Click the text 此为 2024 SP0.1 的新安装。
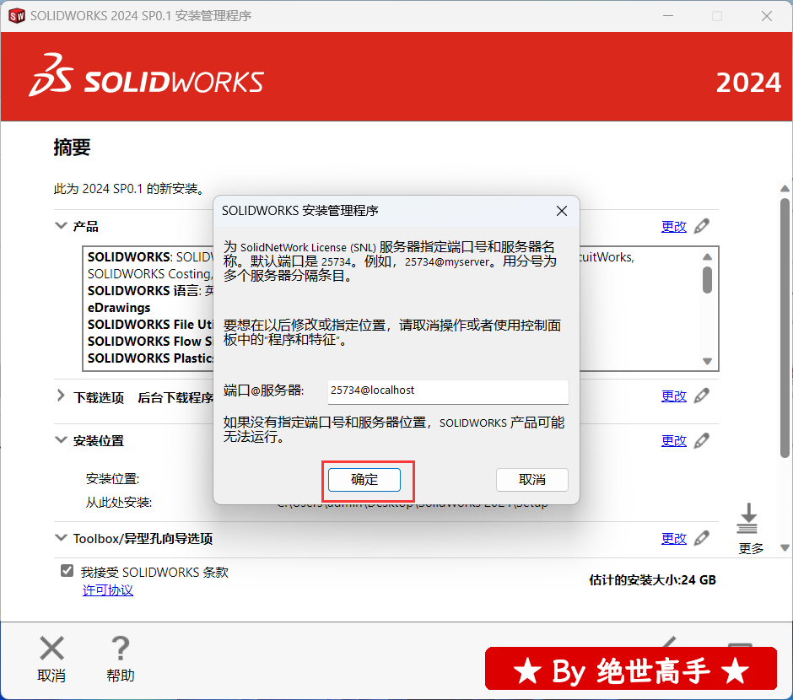The height and width of the screenshot is (700, 793). click(x=130, y=189)
